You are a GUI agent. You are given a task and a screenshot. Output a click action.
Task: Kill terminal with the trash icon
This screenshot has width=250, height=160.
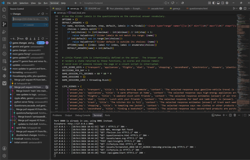pyautogui.click(x=235, y=115)
